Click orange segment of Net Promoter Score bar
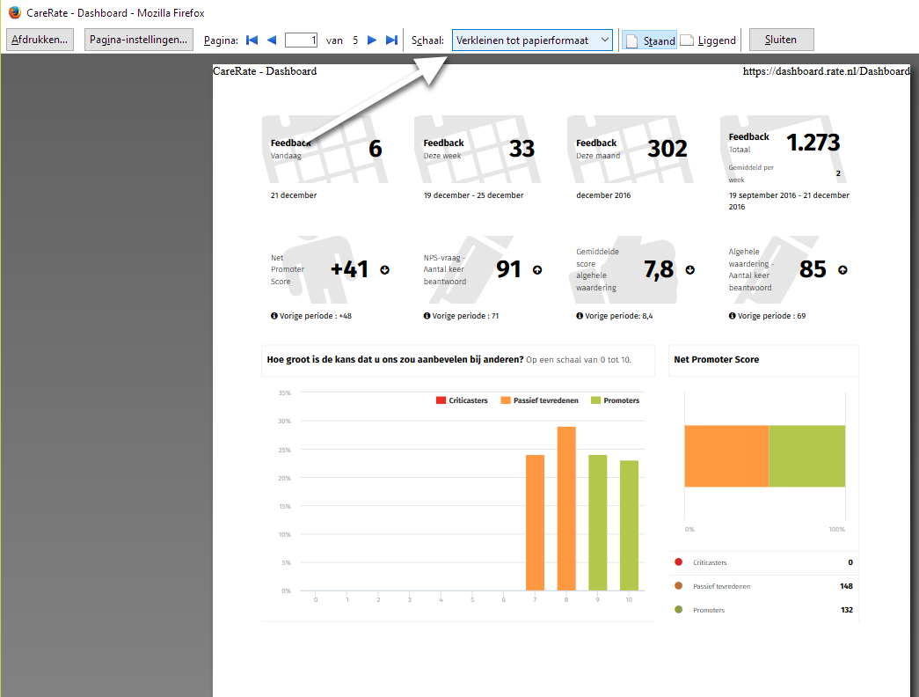 pos(726,456)
